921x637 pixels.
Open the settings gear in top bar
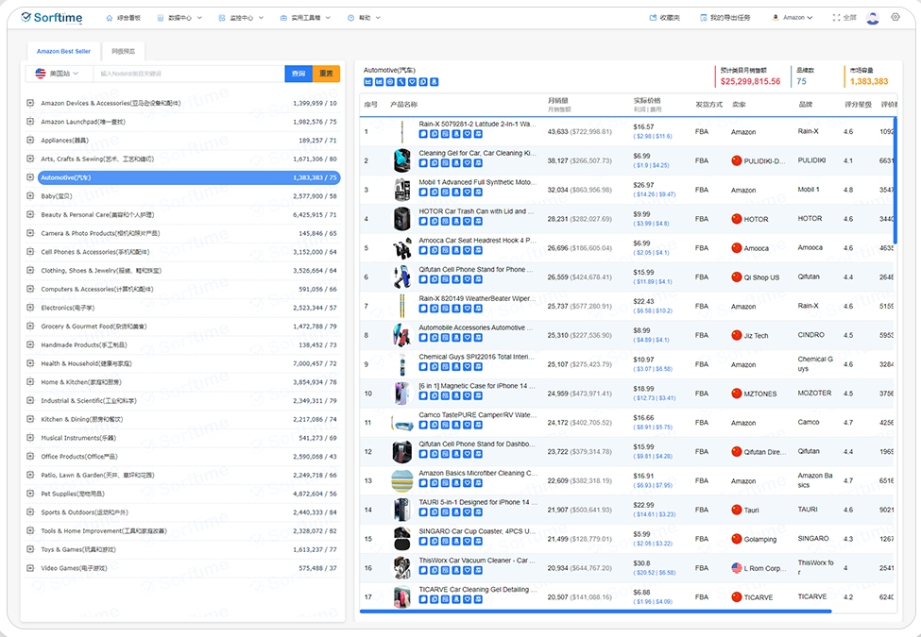[x=895, y=17]
